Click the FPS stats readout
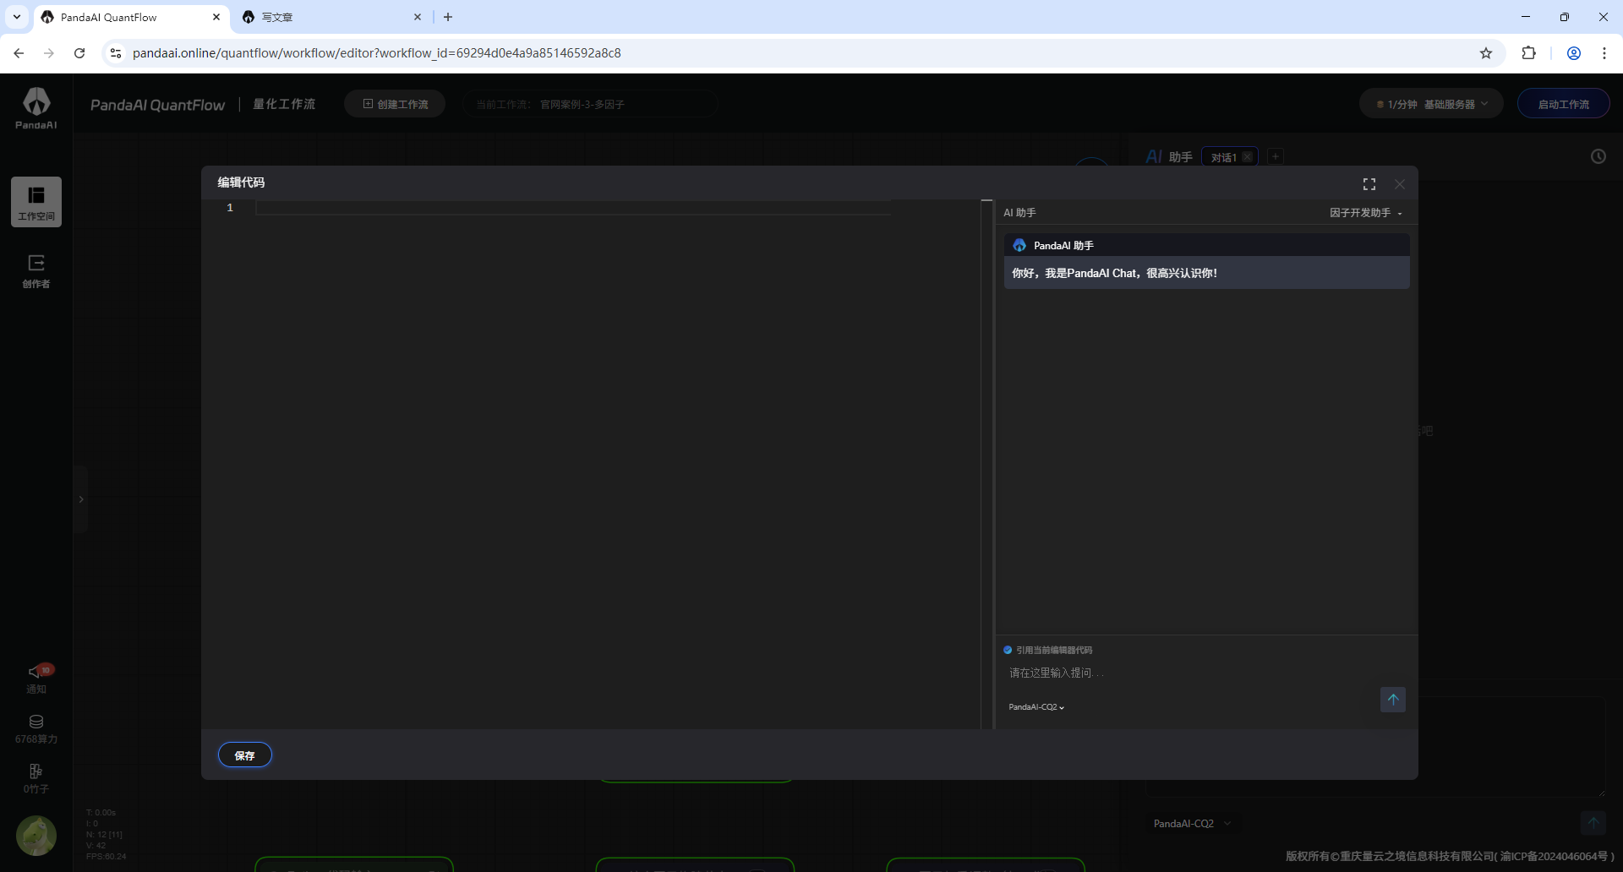The height and width of the screenshot is (872, 1623). pyautogui.click(x=106, y=857)
